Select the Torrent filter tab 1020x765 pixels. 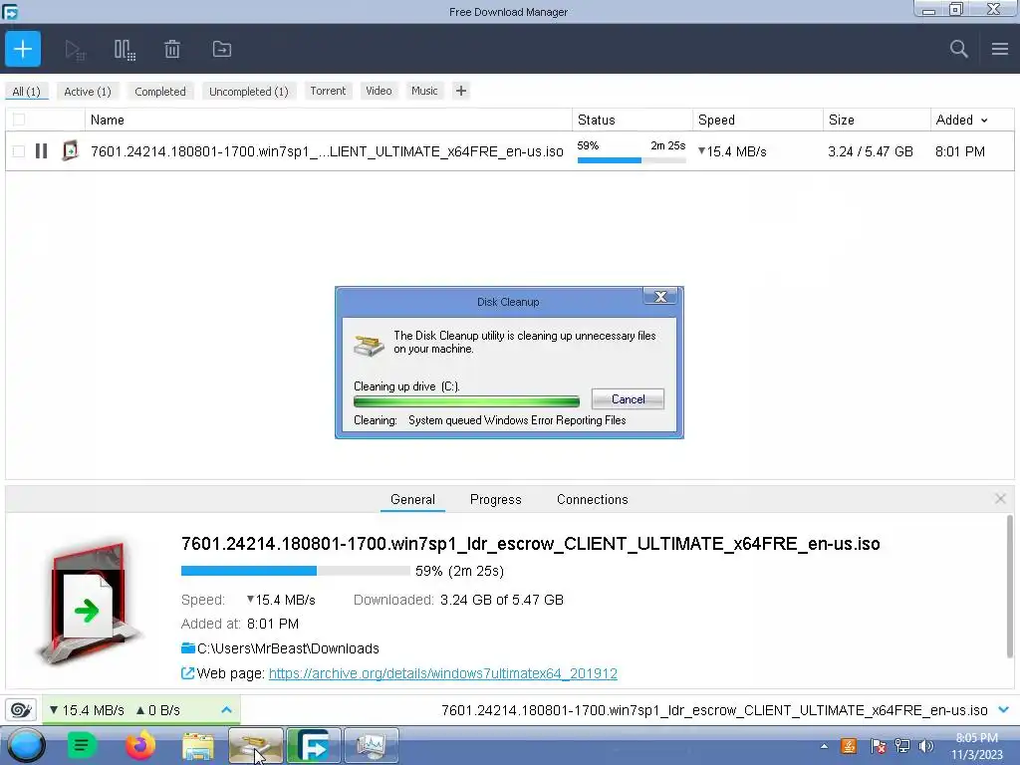[x=328, y=91]
